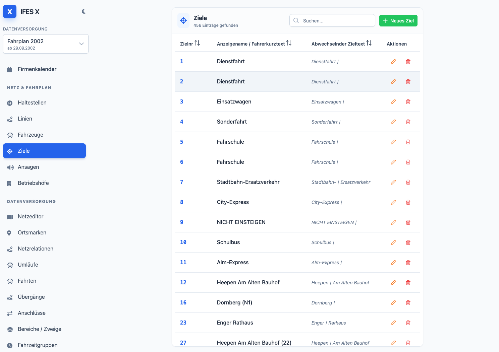Delete Schulbus entry

[x=408, y=242]
